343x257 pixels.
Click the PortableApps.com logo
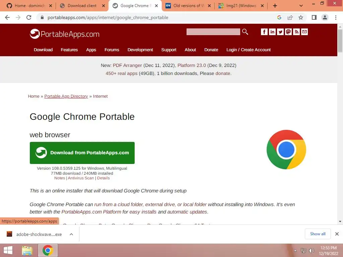[x=65, y=34]
